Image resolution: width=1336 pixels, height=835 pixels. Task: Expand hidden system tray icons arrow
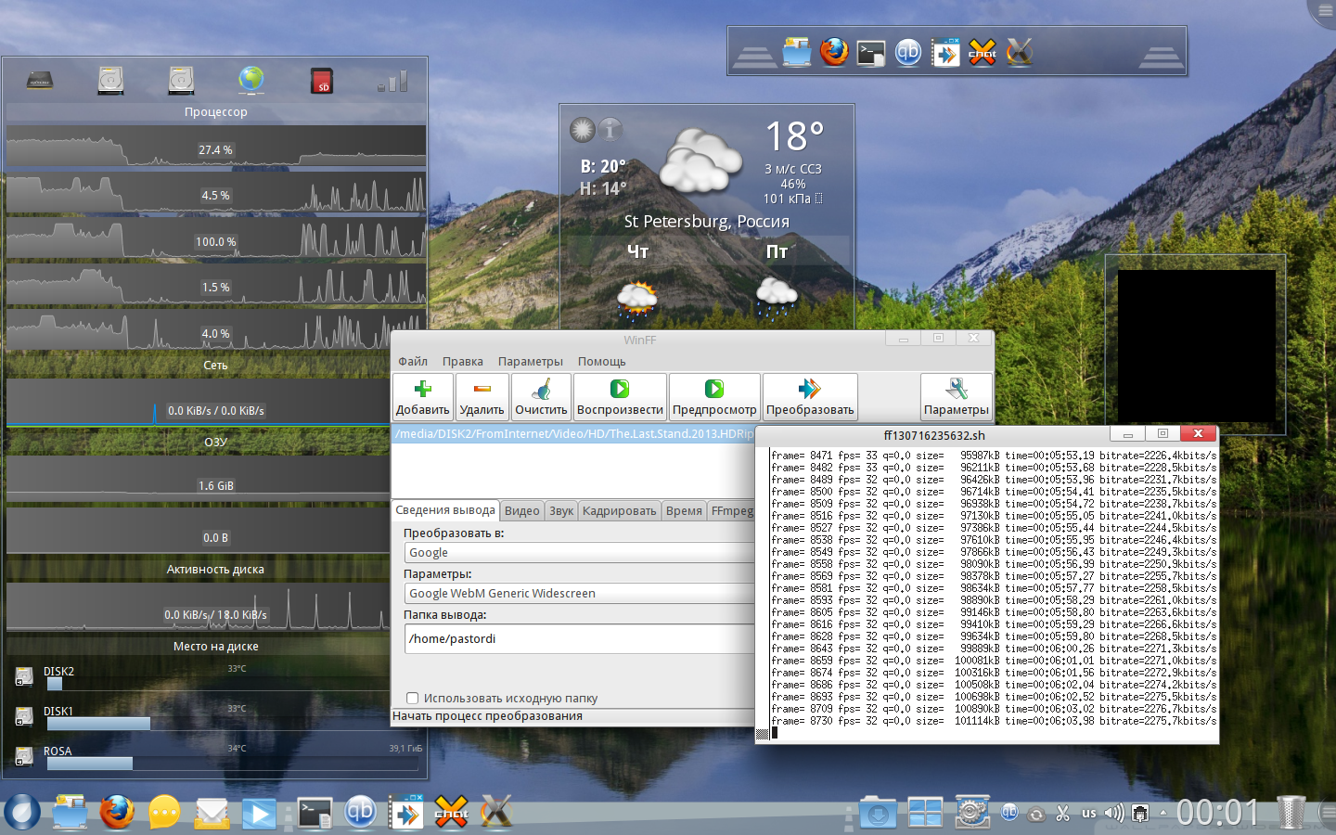pyautogui.click(x=1163, y=814)
